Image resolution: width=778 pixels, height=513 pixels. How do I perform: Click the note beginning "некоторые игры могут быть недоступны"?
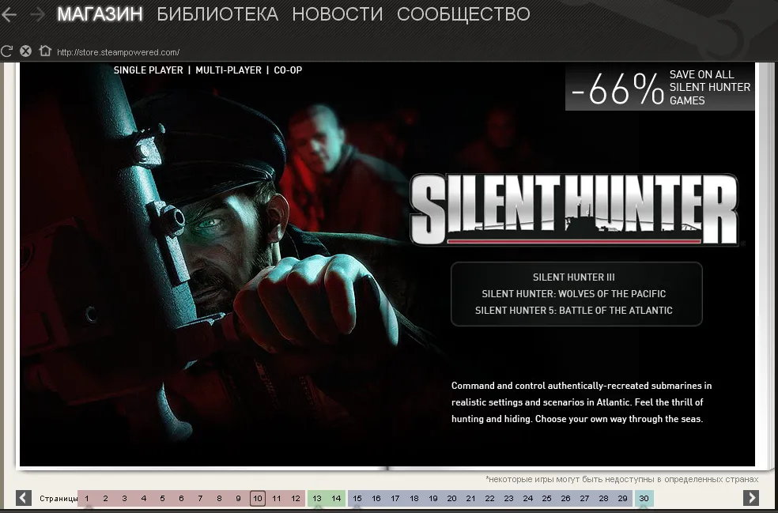(x=621, y=479)
